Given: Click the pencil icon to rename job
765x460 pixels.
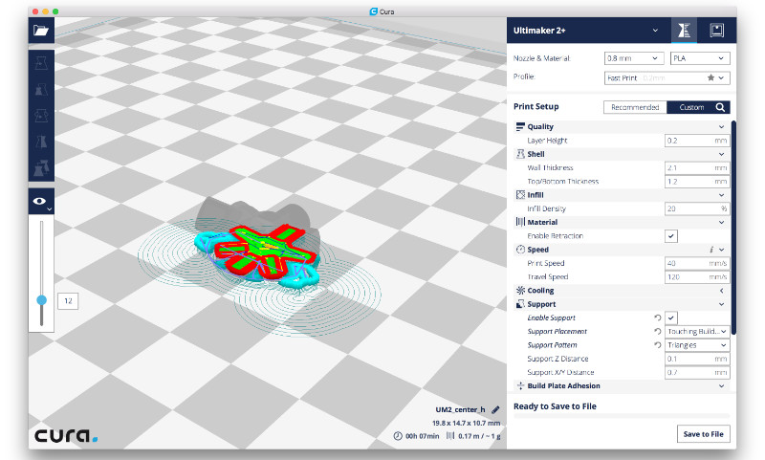Looking at the screenshot, I should pyautogui.click(x=495, y=409).
